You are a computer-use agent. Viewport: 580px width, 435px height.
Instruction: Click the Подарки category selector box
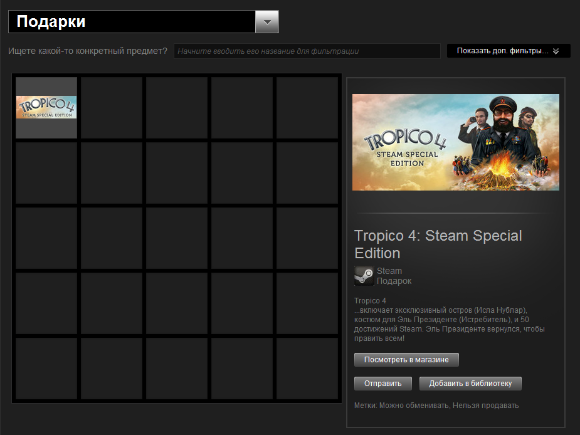point(132,22)
